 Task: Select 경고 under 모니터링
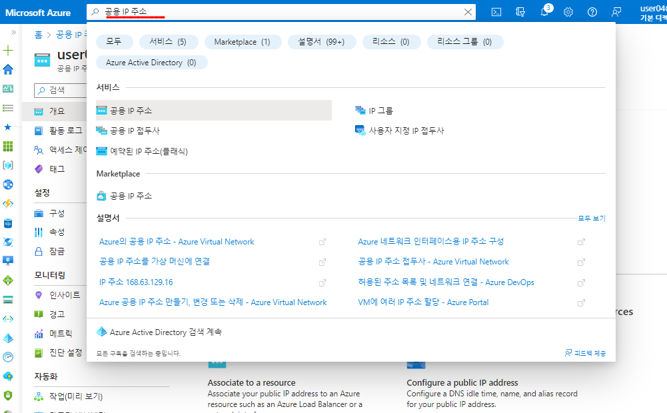tap(57, 314)
